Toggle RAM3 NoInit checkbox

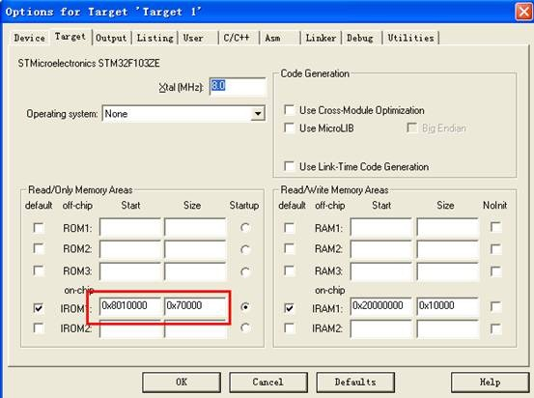496,271
